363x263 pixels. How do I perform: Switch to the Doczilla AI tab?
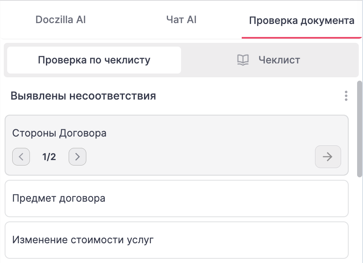click(x=61, y=20)
